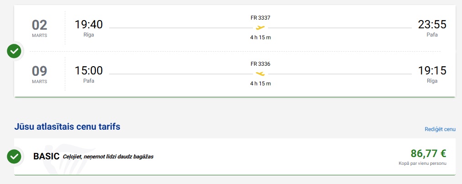This screenshot has height=184, width=462.
Task: Click the 19:40 departure time from Rīga
Action: click(89, 24)
